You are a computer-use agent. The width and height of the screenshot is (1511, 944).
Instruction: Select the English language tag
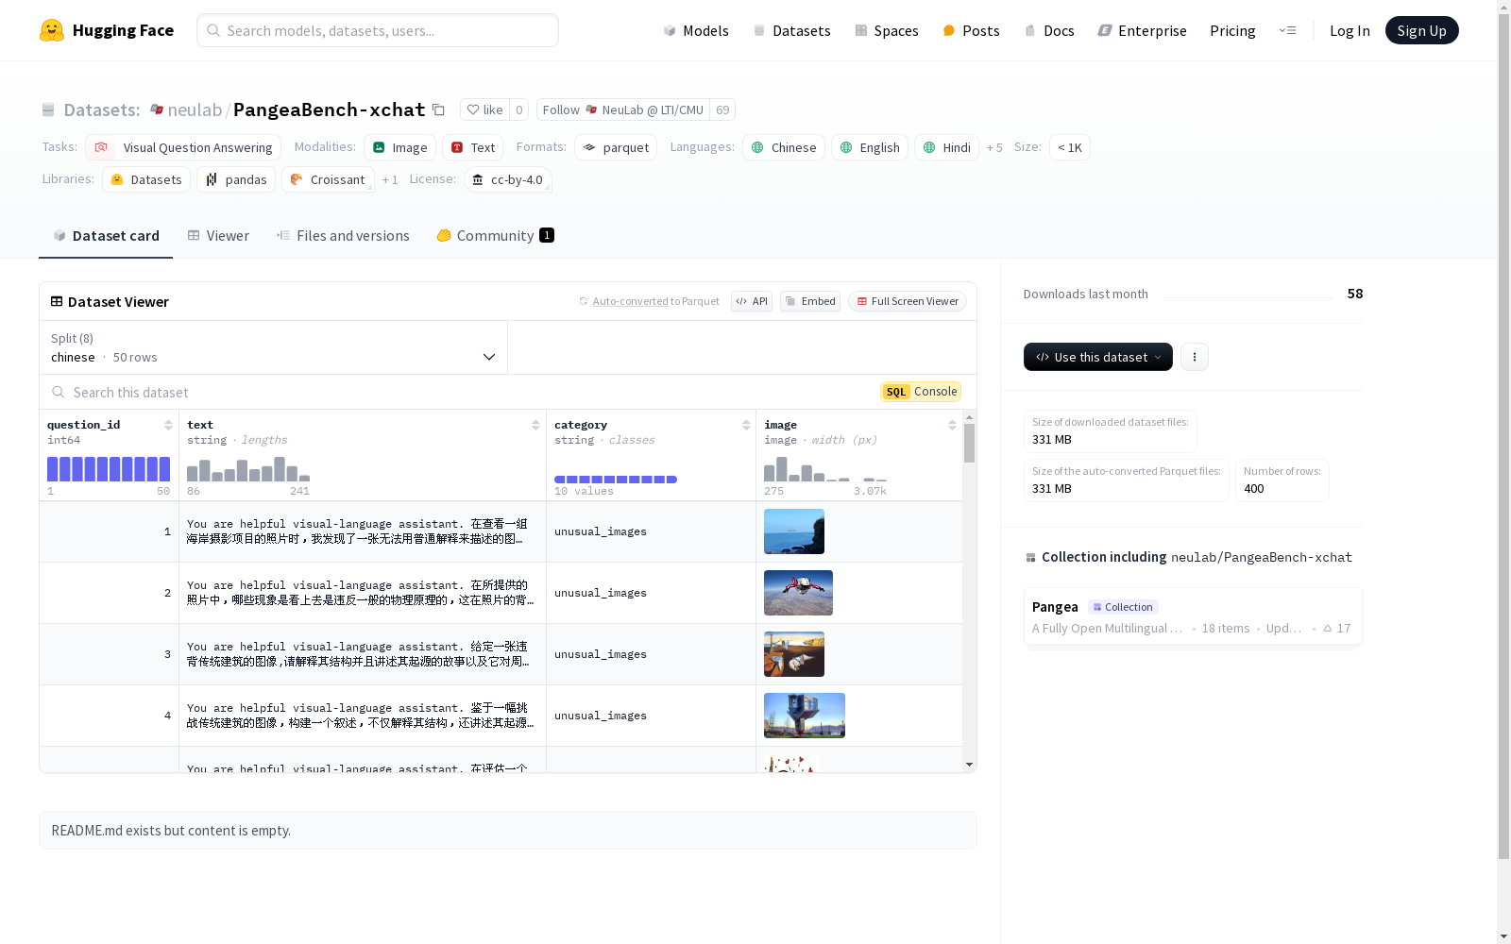(x=870, y=147)
